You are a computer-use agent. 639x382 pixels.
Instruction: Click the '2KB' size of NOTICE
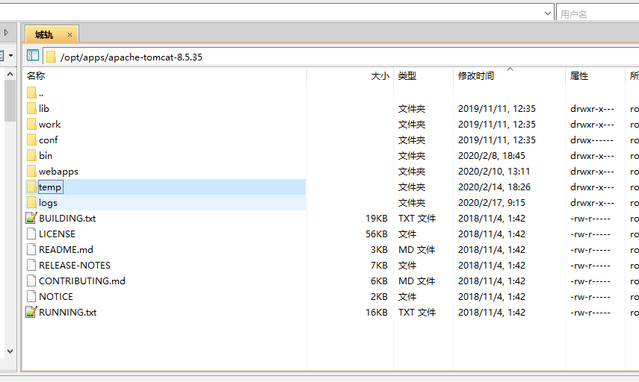pos(379,296)
